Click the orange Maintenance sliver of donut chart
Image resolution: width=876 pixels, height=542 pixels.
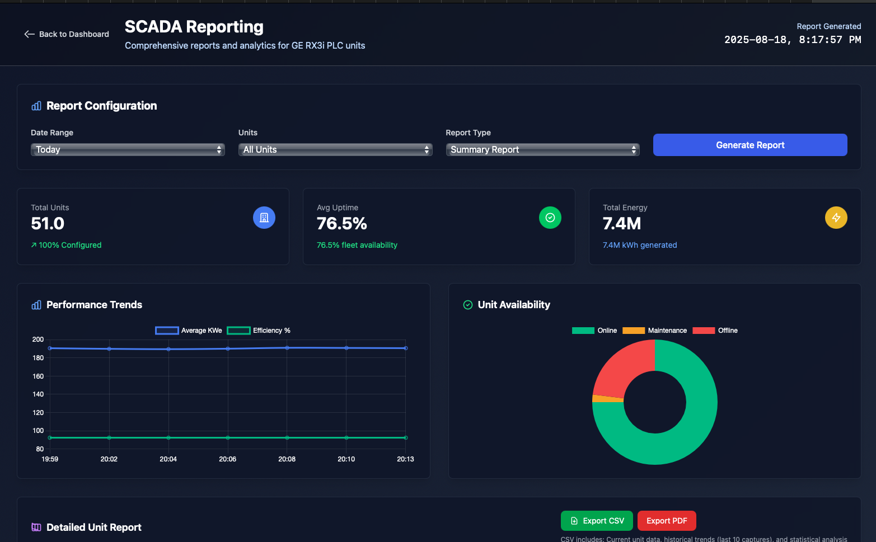pyautogui.click(x=608, y=399)
